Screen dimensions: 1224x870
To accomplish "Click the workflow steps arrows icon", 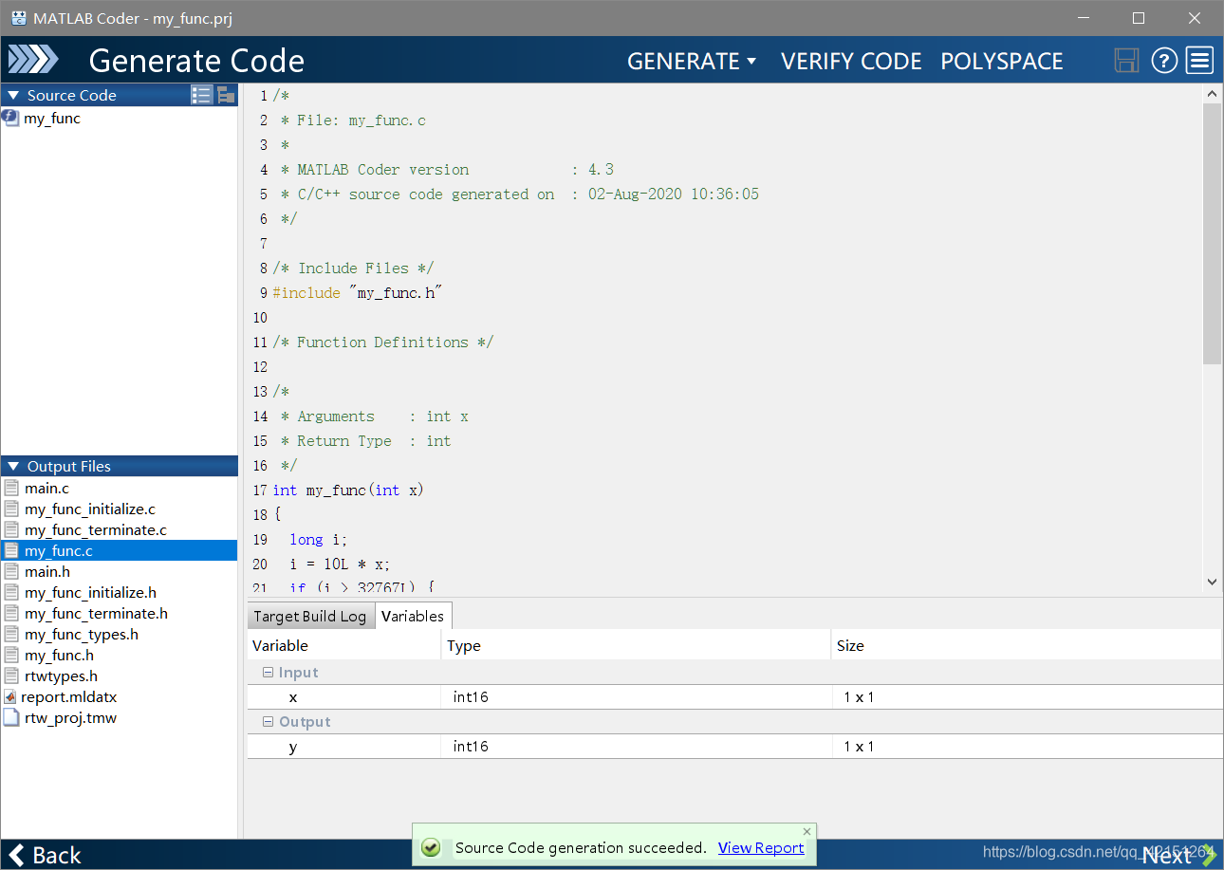I will [33, 61].
